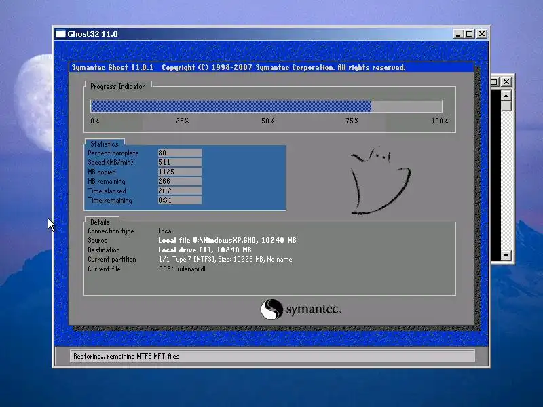
Task: Close the Ghost32 11.0 window
Action: pos(482,34)
